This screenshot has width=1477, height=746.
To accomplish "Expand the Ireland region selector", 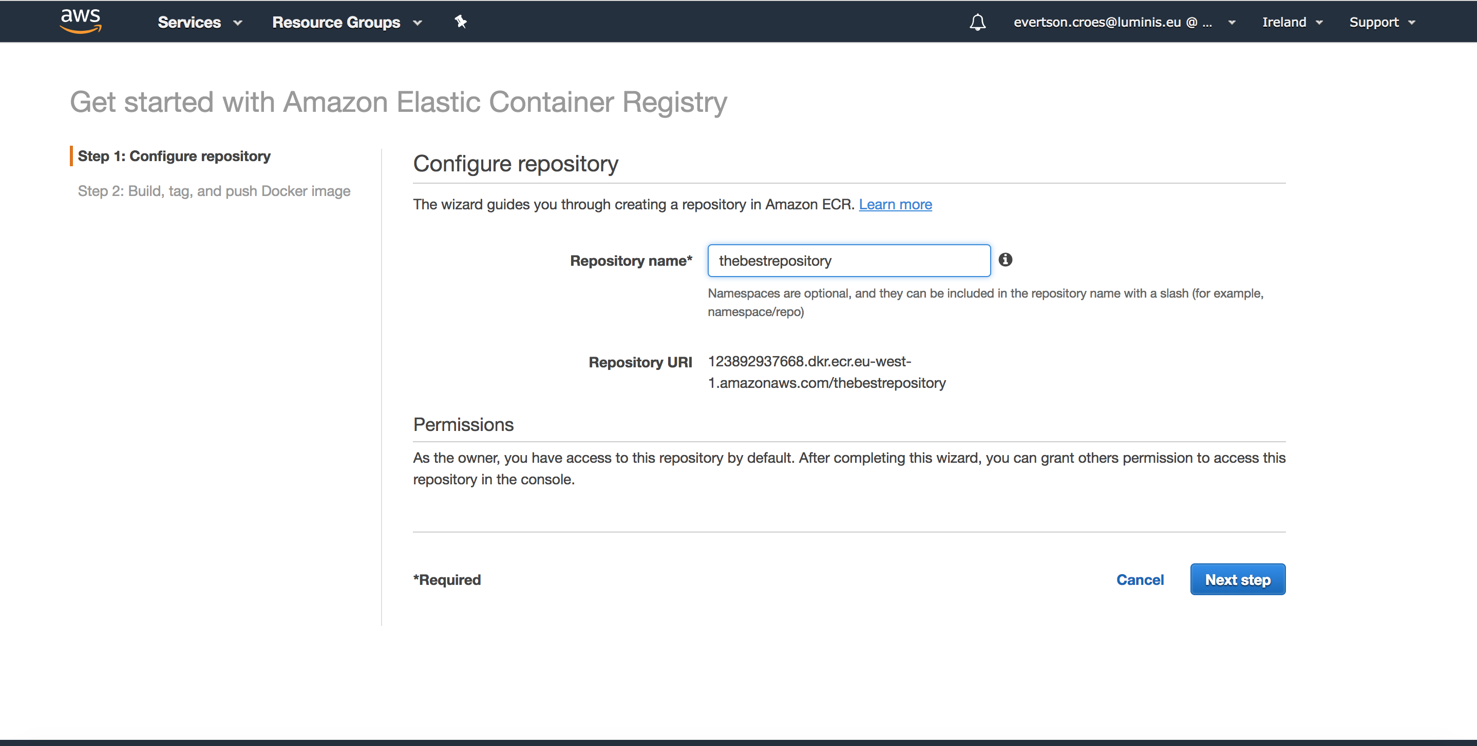I will point(1292,23).
